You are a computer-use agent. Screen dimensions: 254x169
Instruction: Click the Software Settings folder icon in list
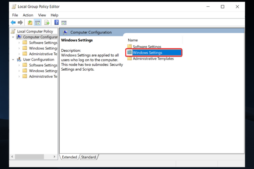click(x=129, y=46)
